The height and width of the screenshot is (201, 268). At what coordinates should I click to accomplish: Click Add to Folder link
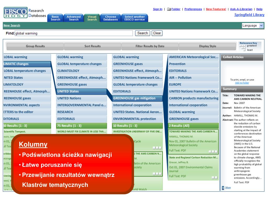[242, 83]
